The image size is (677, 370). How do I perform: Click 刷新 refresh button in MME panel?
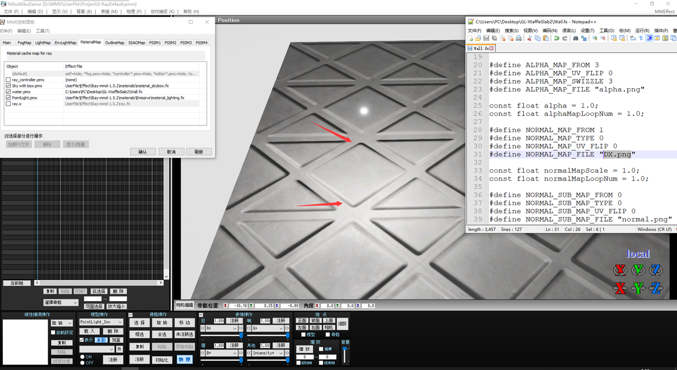199,152
